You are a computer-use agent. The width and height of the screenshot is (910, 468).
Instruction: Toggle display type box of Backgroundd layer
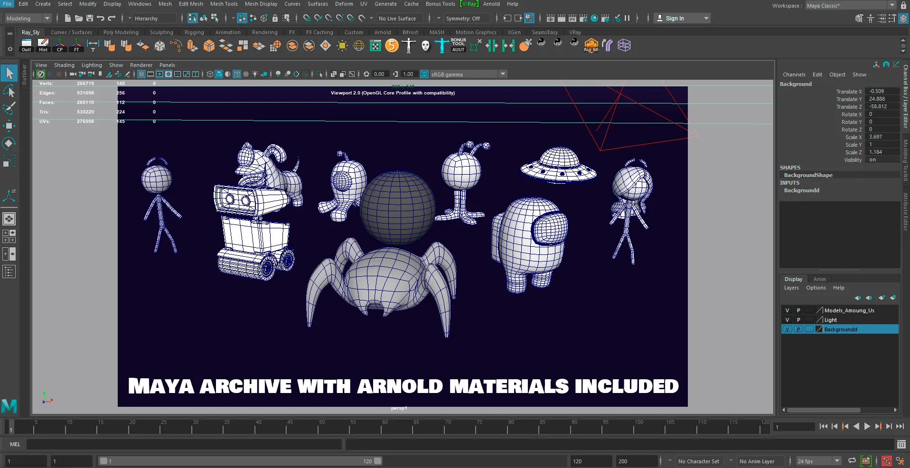[x=809, y=329]
